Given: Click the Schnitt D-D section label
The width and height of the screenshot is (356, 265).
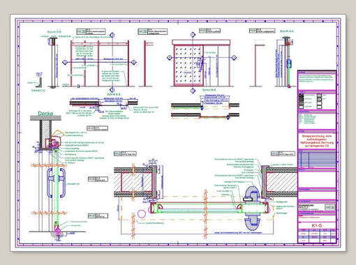Looking at the screenshot, I should pos(54,32).
